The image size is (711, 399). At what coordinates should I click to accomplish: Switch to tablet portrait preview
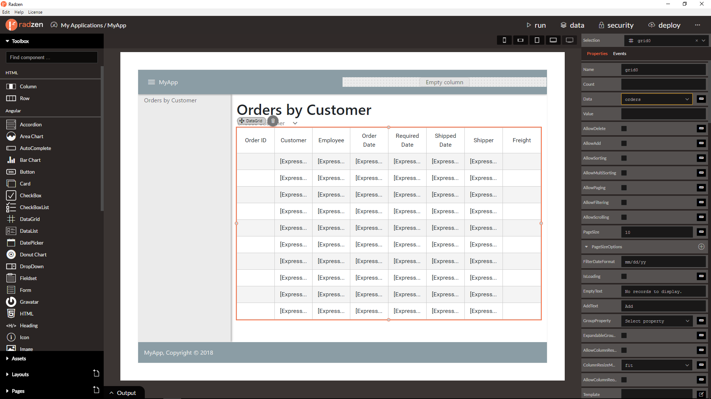537,40
